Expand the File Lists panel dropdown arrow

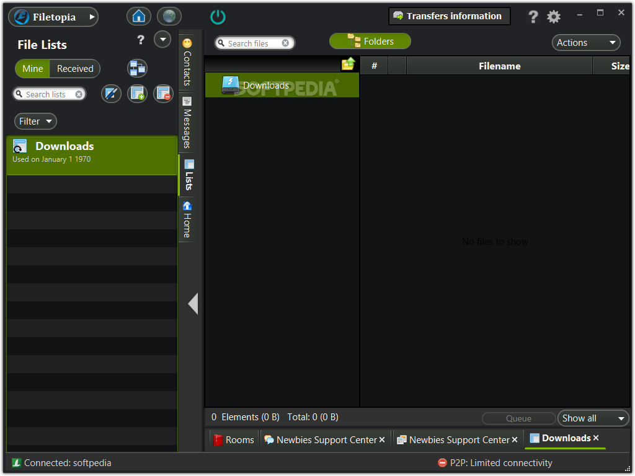(x=163, y=39)
